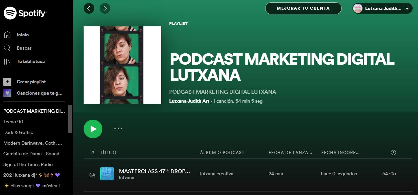Screen dimensions: 418x195
Task: Click the PLAYLIST label above the title
Action: [x=178, y=24]
